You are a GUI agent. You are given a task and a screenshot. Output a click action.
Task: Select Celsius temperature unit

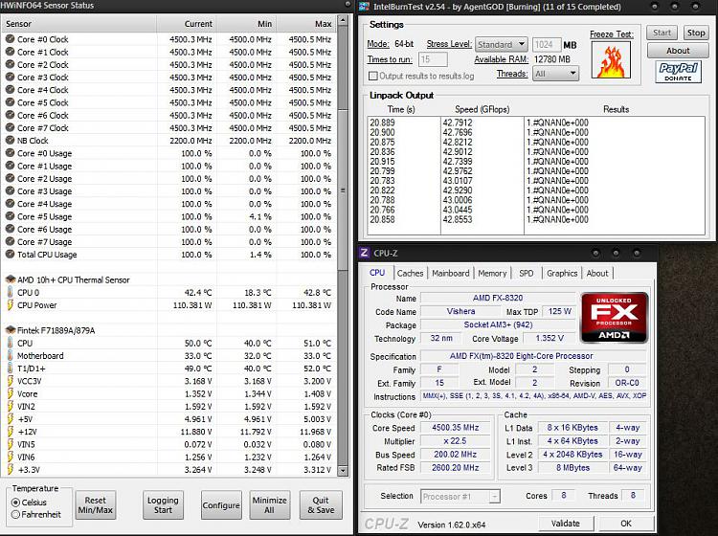[x=15, y=502]
